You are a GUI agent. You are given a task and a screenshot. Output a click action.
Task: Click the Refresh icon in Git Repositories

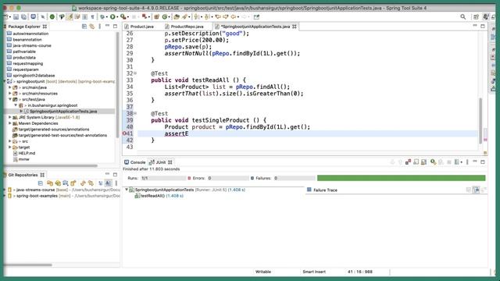[x=83, y=183]
